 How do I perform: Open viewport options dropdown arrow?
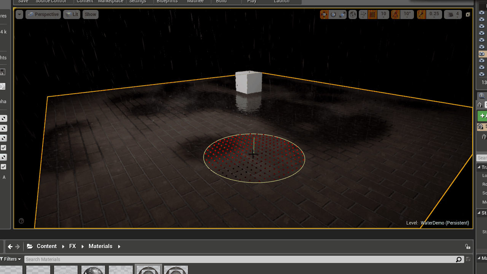coord(19,14)
